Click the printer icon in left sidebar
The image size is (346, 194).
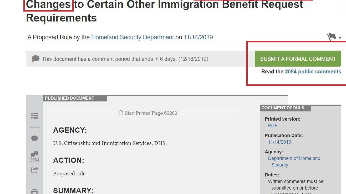(34, 191)
